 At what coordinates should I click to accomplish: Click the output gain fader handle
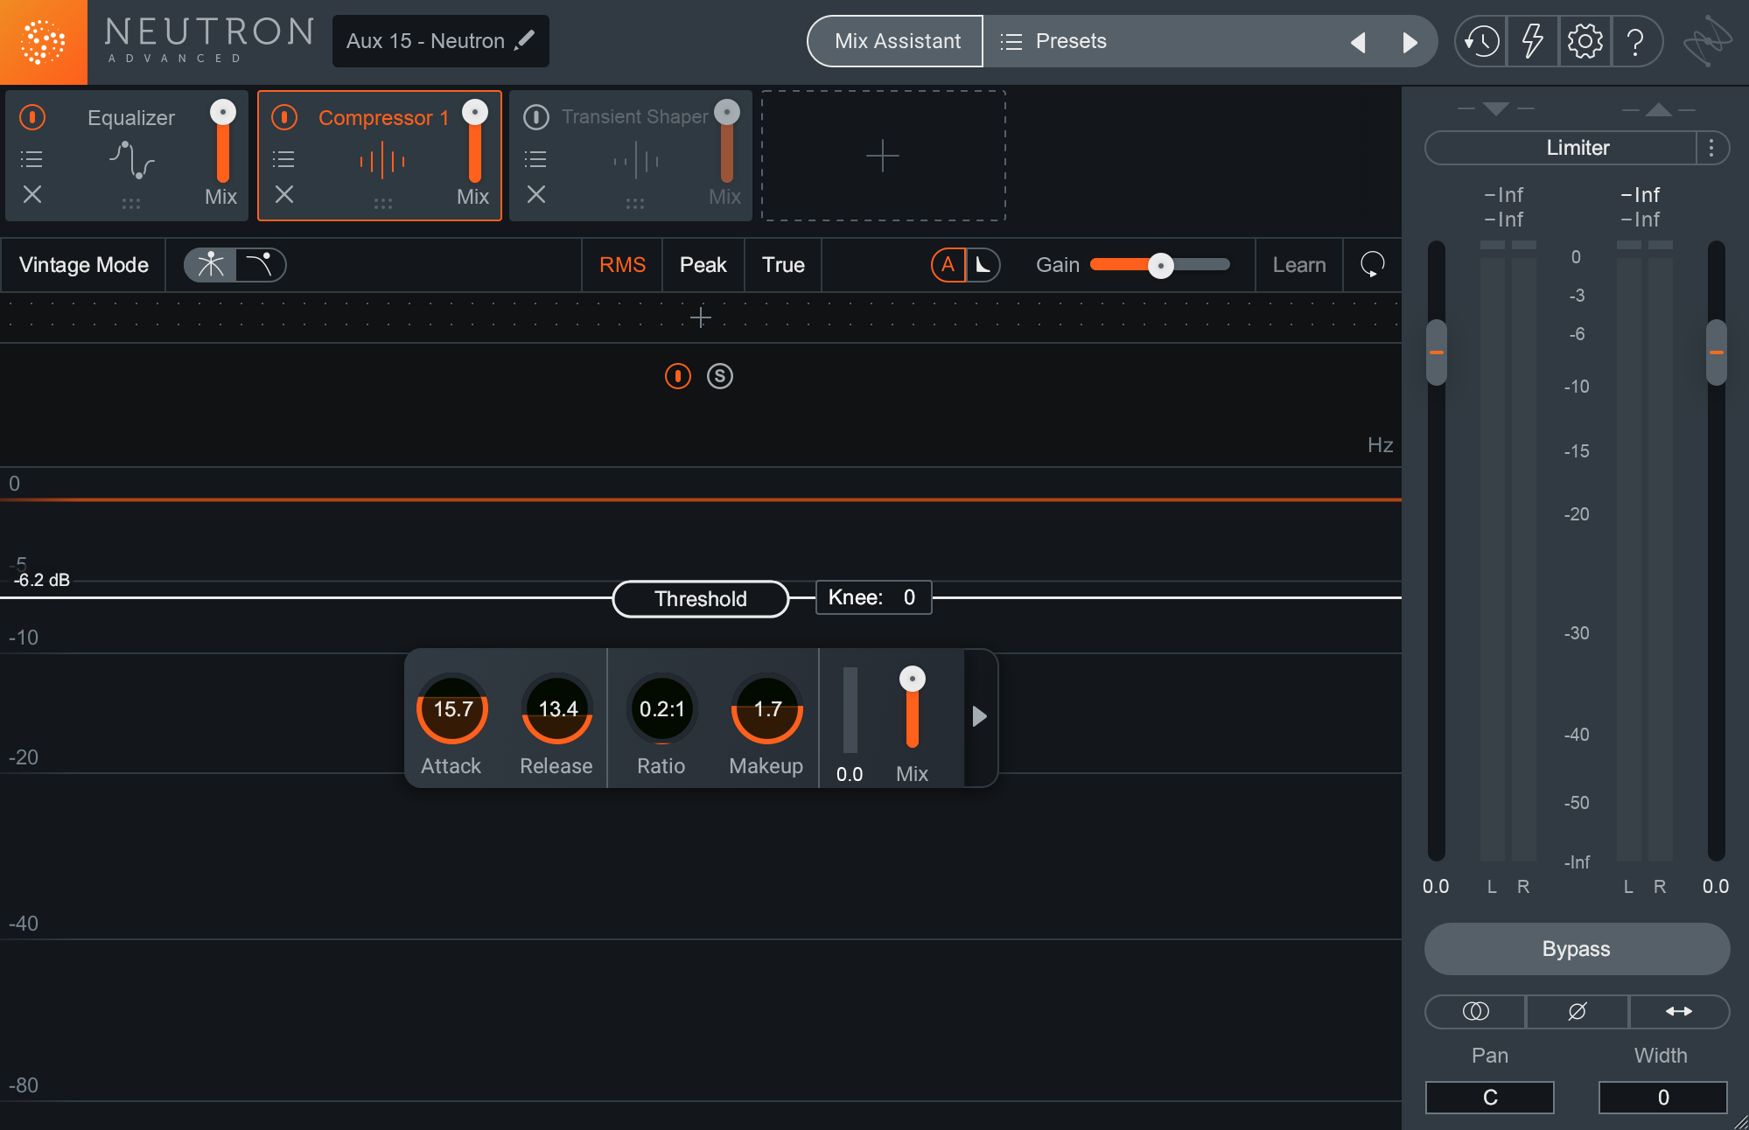[x=1717, y=352]
